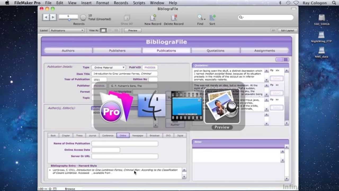The height and width of the screenshot is (191, 339).
Task: Open the Records menu
Action: click(121, 3)
